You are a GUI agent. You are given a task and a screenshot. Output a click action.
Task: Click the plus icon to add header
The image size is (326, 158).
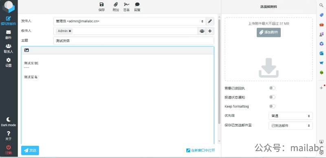(210, 31)
